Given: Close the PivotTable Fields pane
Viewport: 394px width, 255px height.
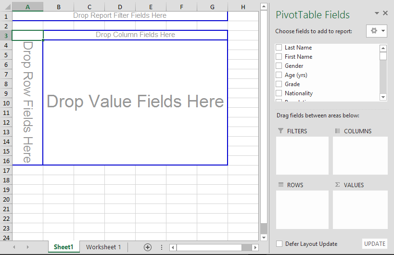Looking at the screenshot, I should coord(385,13).
